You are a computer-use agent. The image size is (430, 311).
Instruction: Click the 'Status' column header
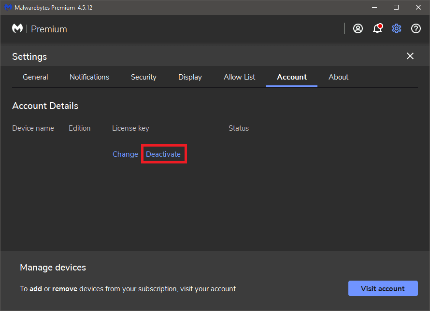click(x=239, y=128)
